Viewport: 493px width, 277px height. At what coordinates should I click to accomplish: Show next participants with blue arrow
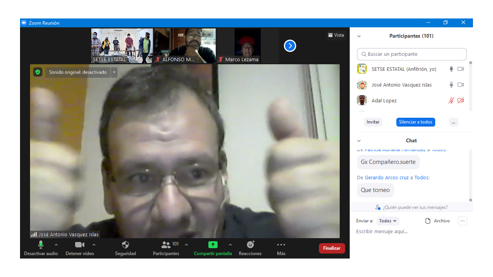pos(290,46)
